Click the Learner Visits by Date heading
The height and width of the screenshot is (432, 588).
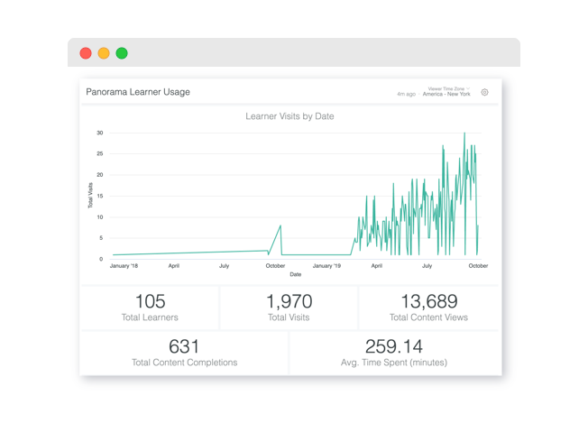[289, 116]
